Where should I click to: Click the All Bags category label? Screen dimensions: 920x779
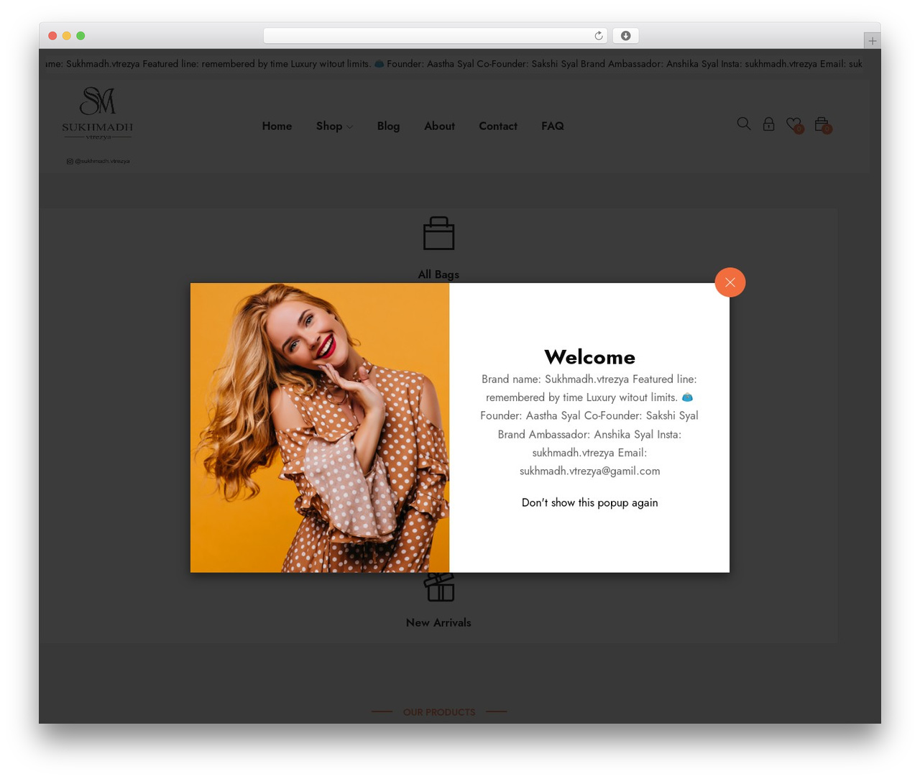click(438, 275)
